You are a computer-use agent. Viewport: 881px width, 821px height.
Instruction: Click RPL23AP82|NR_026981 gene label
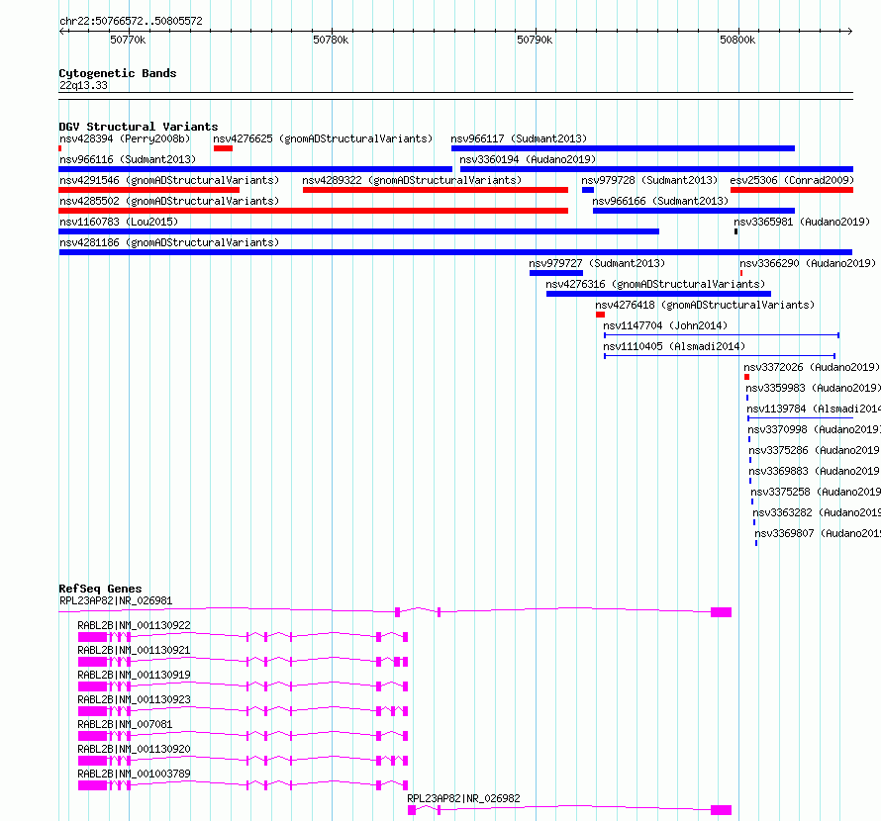point(116,600)
